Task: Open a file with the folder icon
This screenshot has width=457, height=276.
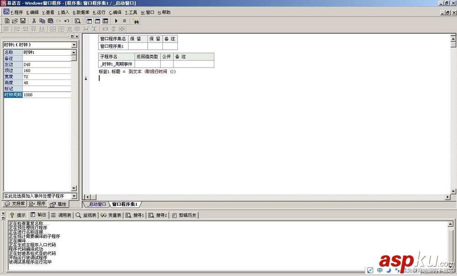Action: point(15,21)
